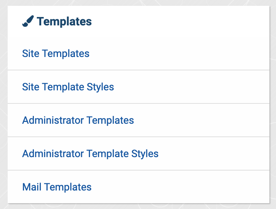Click the Site Templates row
The height and width of the screenshot is (209, 276).
[138, 54]
